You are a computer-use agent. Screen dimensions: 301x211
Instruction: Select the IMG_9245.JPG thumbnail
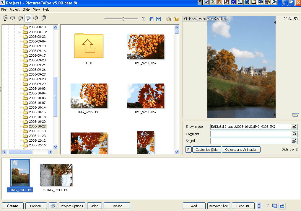pos(89,96)
